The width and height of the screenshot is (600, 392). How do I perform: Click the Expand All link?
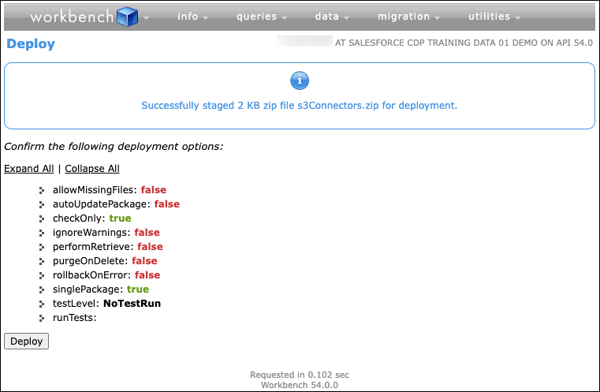(x=28, y=169)
